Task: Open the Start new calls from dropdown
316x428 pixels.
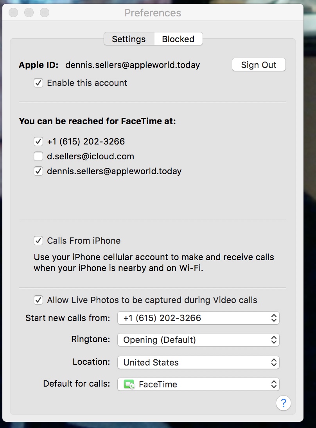Action: (x=198, y=318)
